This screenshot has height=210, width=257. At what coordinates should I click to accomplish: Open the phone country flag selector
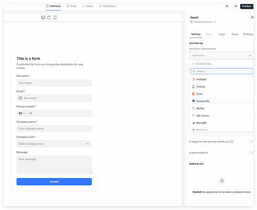click(x=22, y=113)
